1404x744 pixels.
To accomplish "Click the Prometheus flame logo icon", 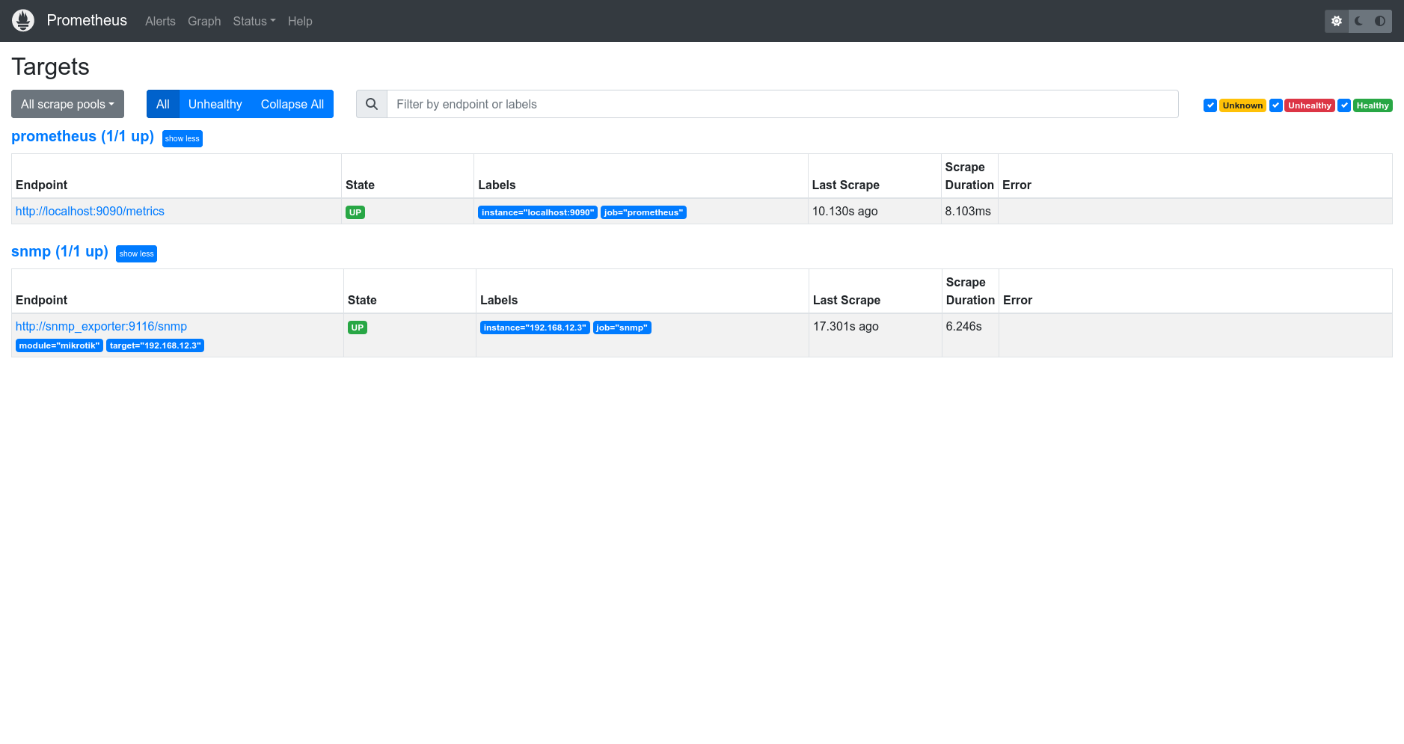I will (23, 20).
